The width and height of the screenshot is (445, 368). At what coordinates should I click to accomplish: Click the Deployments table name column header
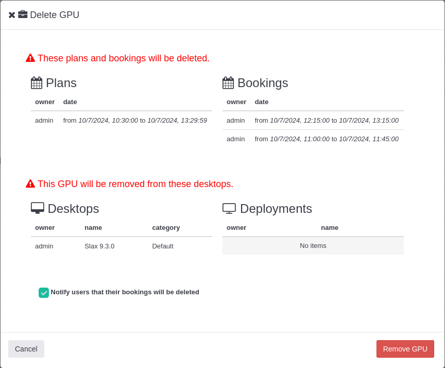330,228
